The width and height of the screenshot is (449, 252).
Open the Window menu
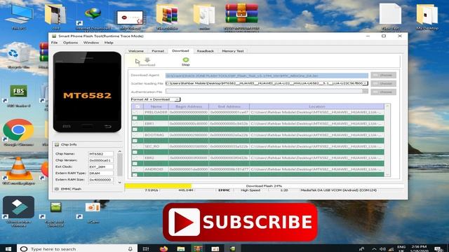(x=91, y=43)
